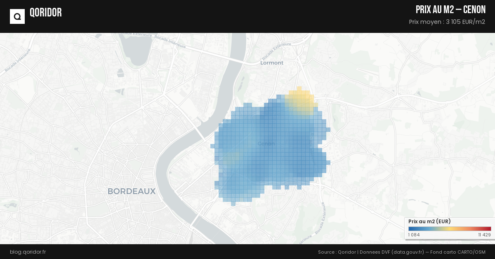
Task: Click the source attribution text in footer
Action: coord(401,252)
